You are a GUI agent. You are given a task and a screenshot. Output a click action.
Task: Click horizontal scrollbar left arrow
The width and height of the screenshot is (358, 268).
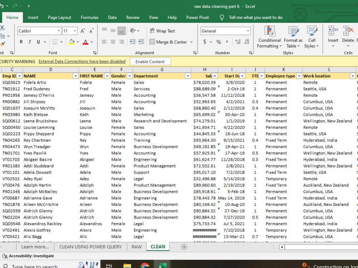(x=282, y=247)
